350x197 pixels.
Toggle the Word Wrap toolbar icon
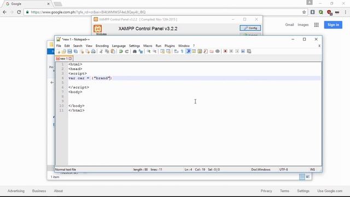tap(176, 51)
